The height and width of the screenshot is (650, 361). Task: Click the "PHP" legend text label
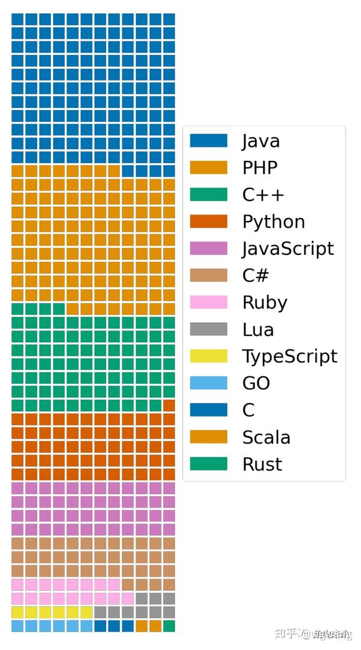(x=260, y=167)
